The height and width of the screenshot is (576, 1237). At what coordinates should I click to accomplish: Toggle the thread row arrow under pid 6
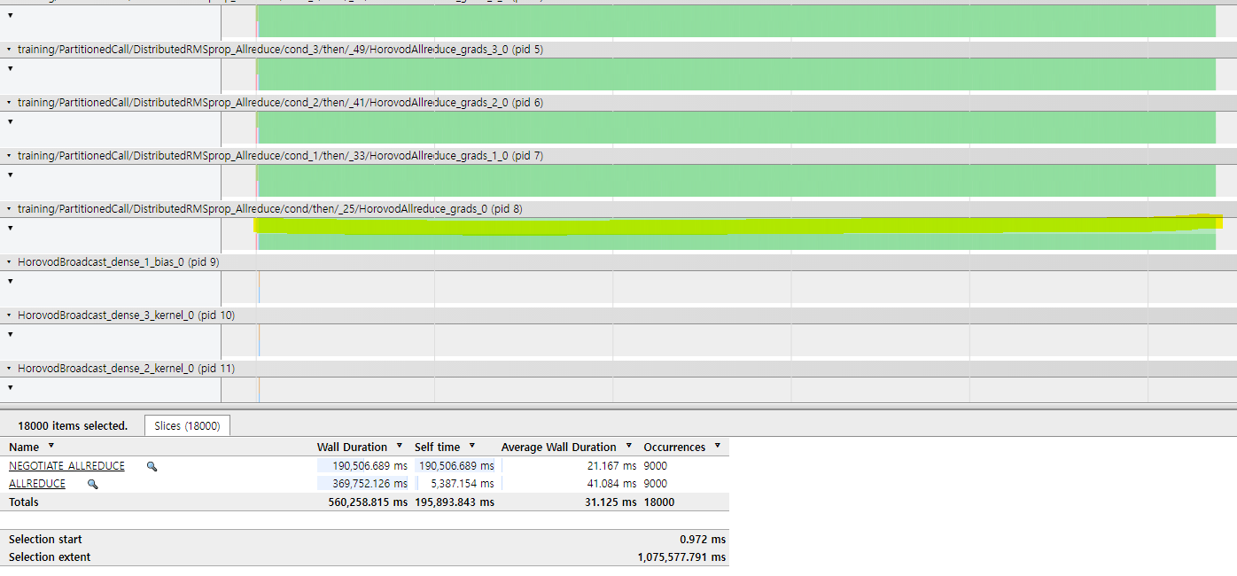point(10,121)
